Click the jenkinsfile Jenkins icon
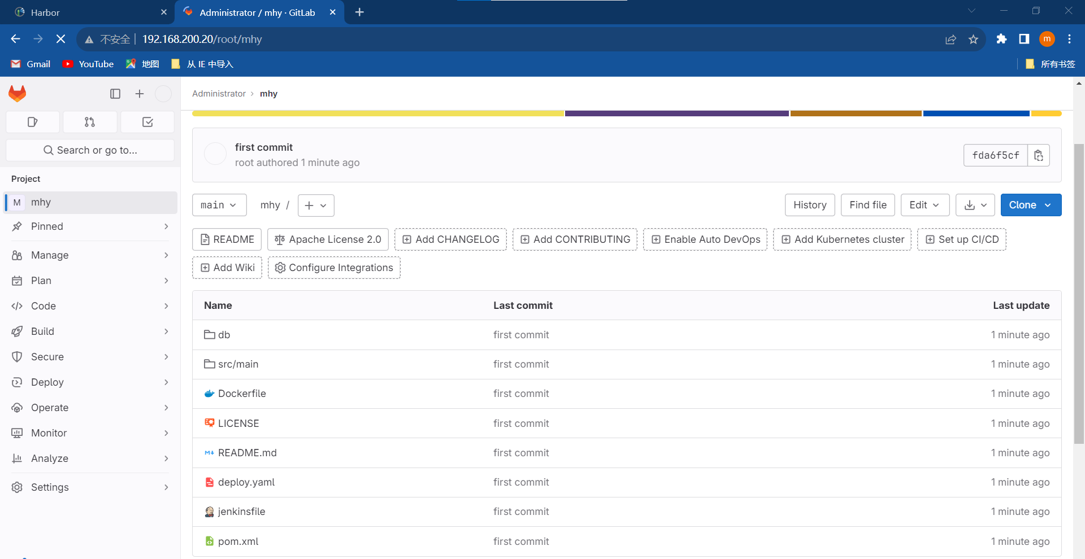The width and height of the screenshot is (1085, 559). tap(210, 512)
